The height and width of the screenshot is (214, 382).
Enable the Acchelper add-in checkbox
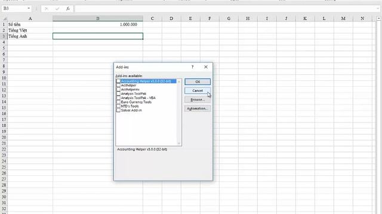point(118,86)
